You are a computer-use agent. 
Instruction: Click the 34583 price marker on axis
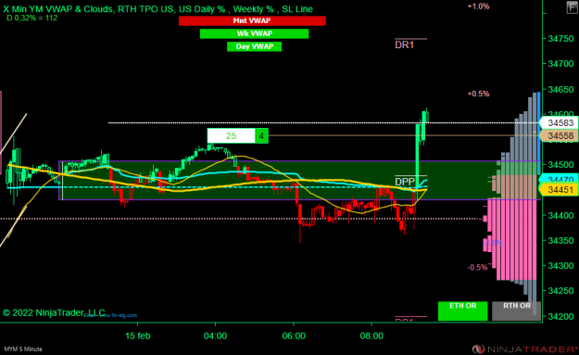(559, 122)
